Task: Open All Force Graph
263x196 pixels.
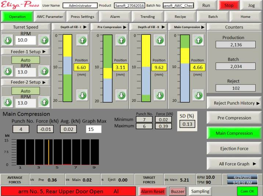Action: pyautogui.click(x=234, y=164)
